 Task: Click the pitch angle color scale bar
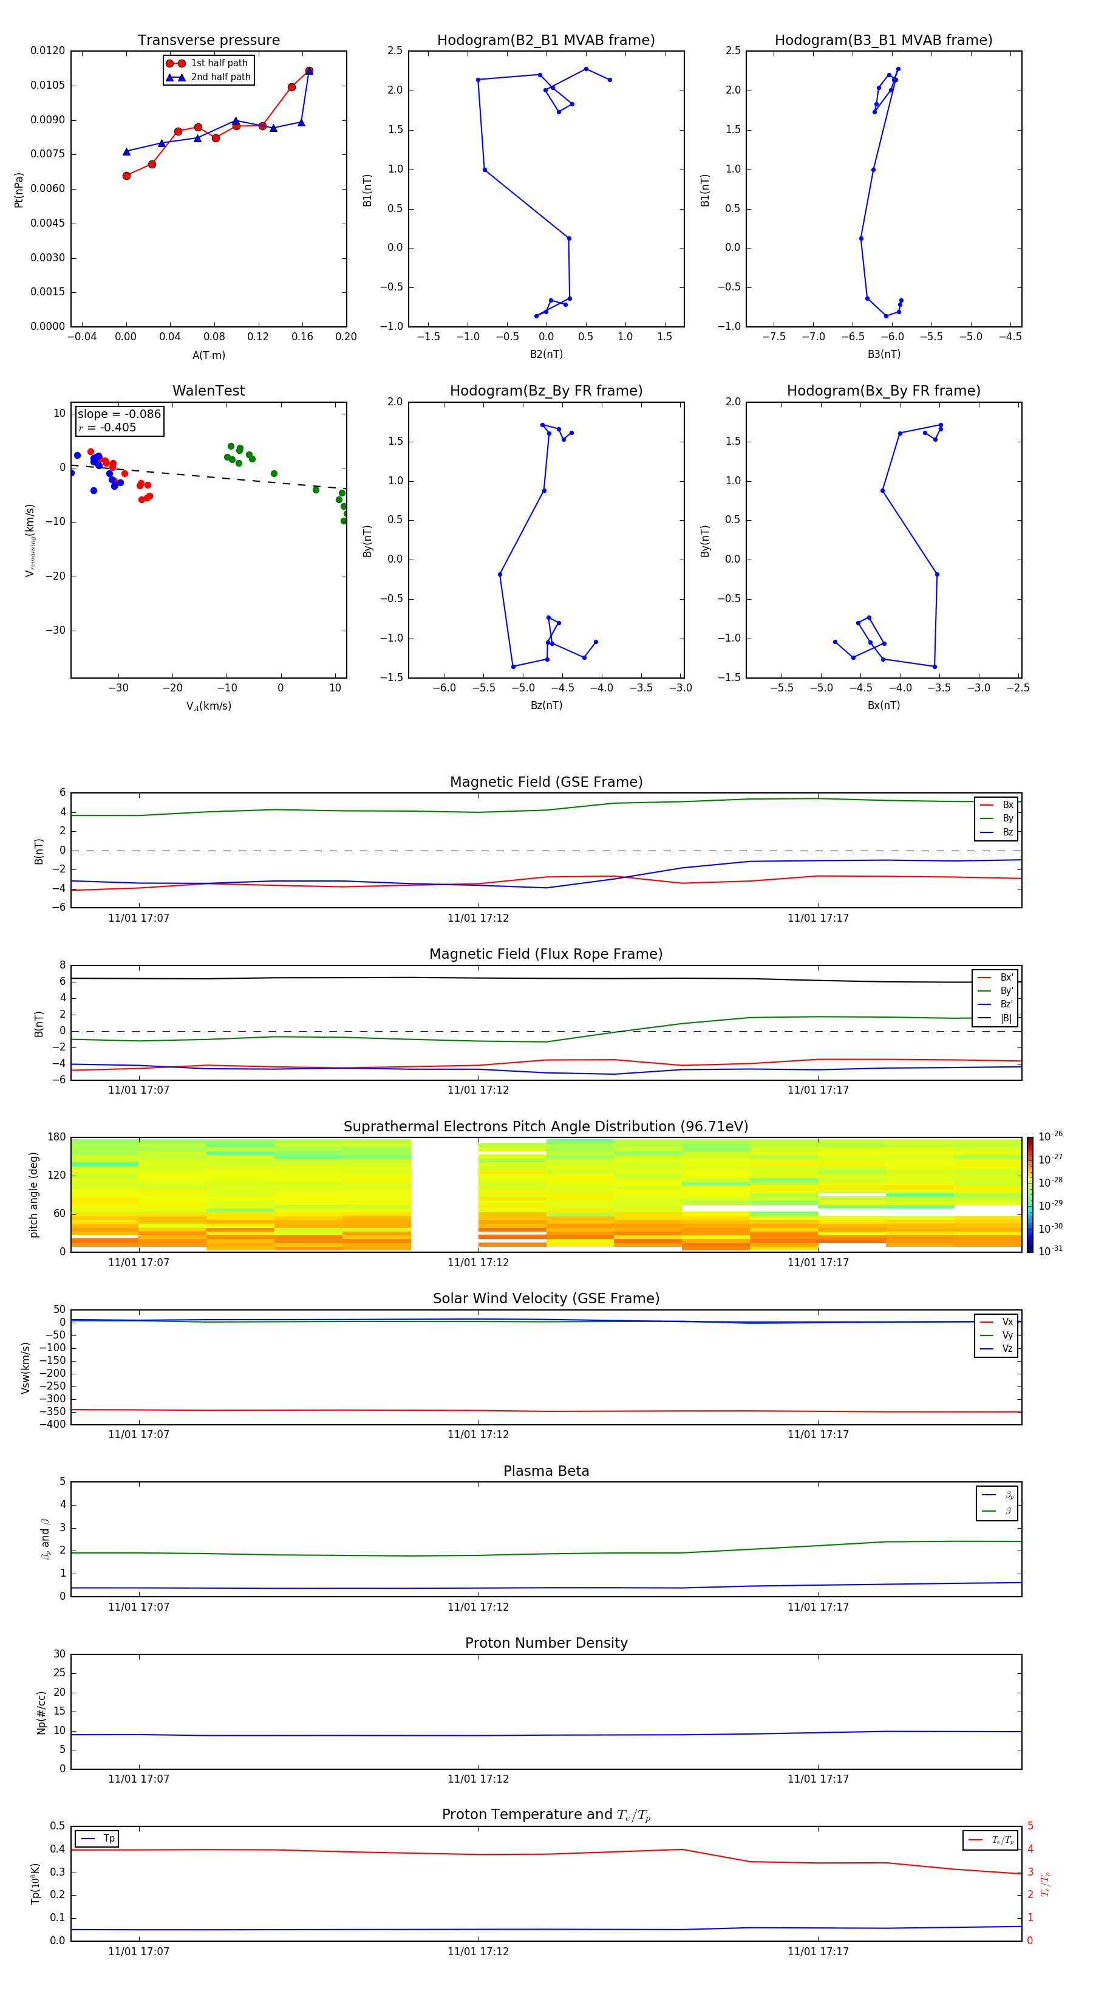click(x=1029, y=1196)
